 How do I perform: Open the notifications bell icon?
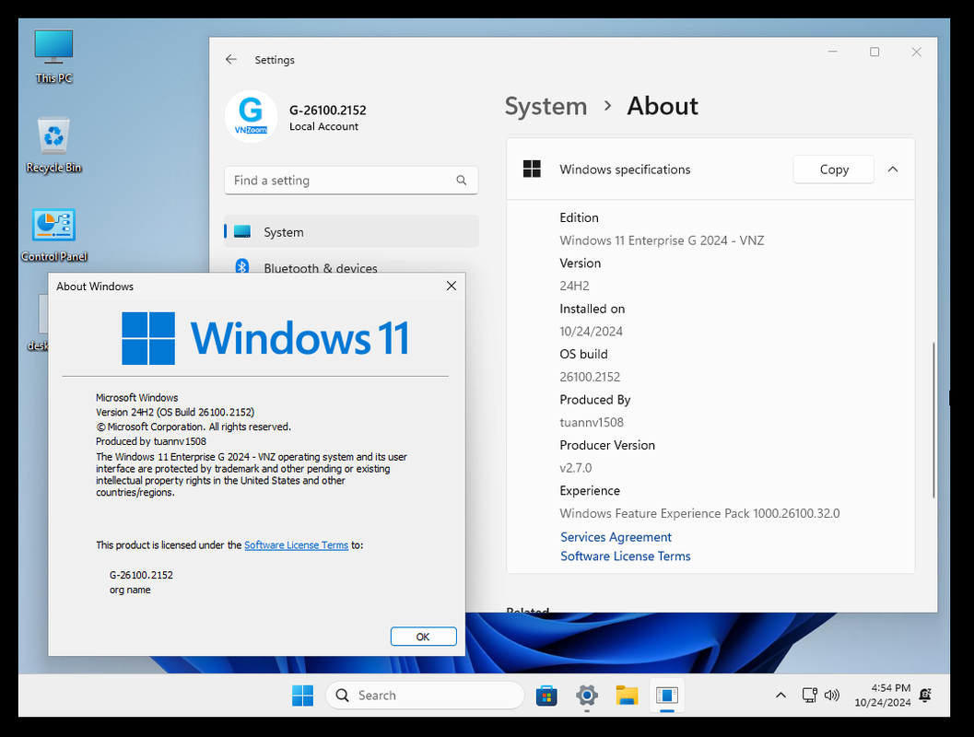925,696
